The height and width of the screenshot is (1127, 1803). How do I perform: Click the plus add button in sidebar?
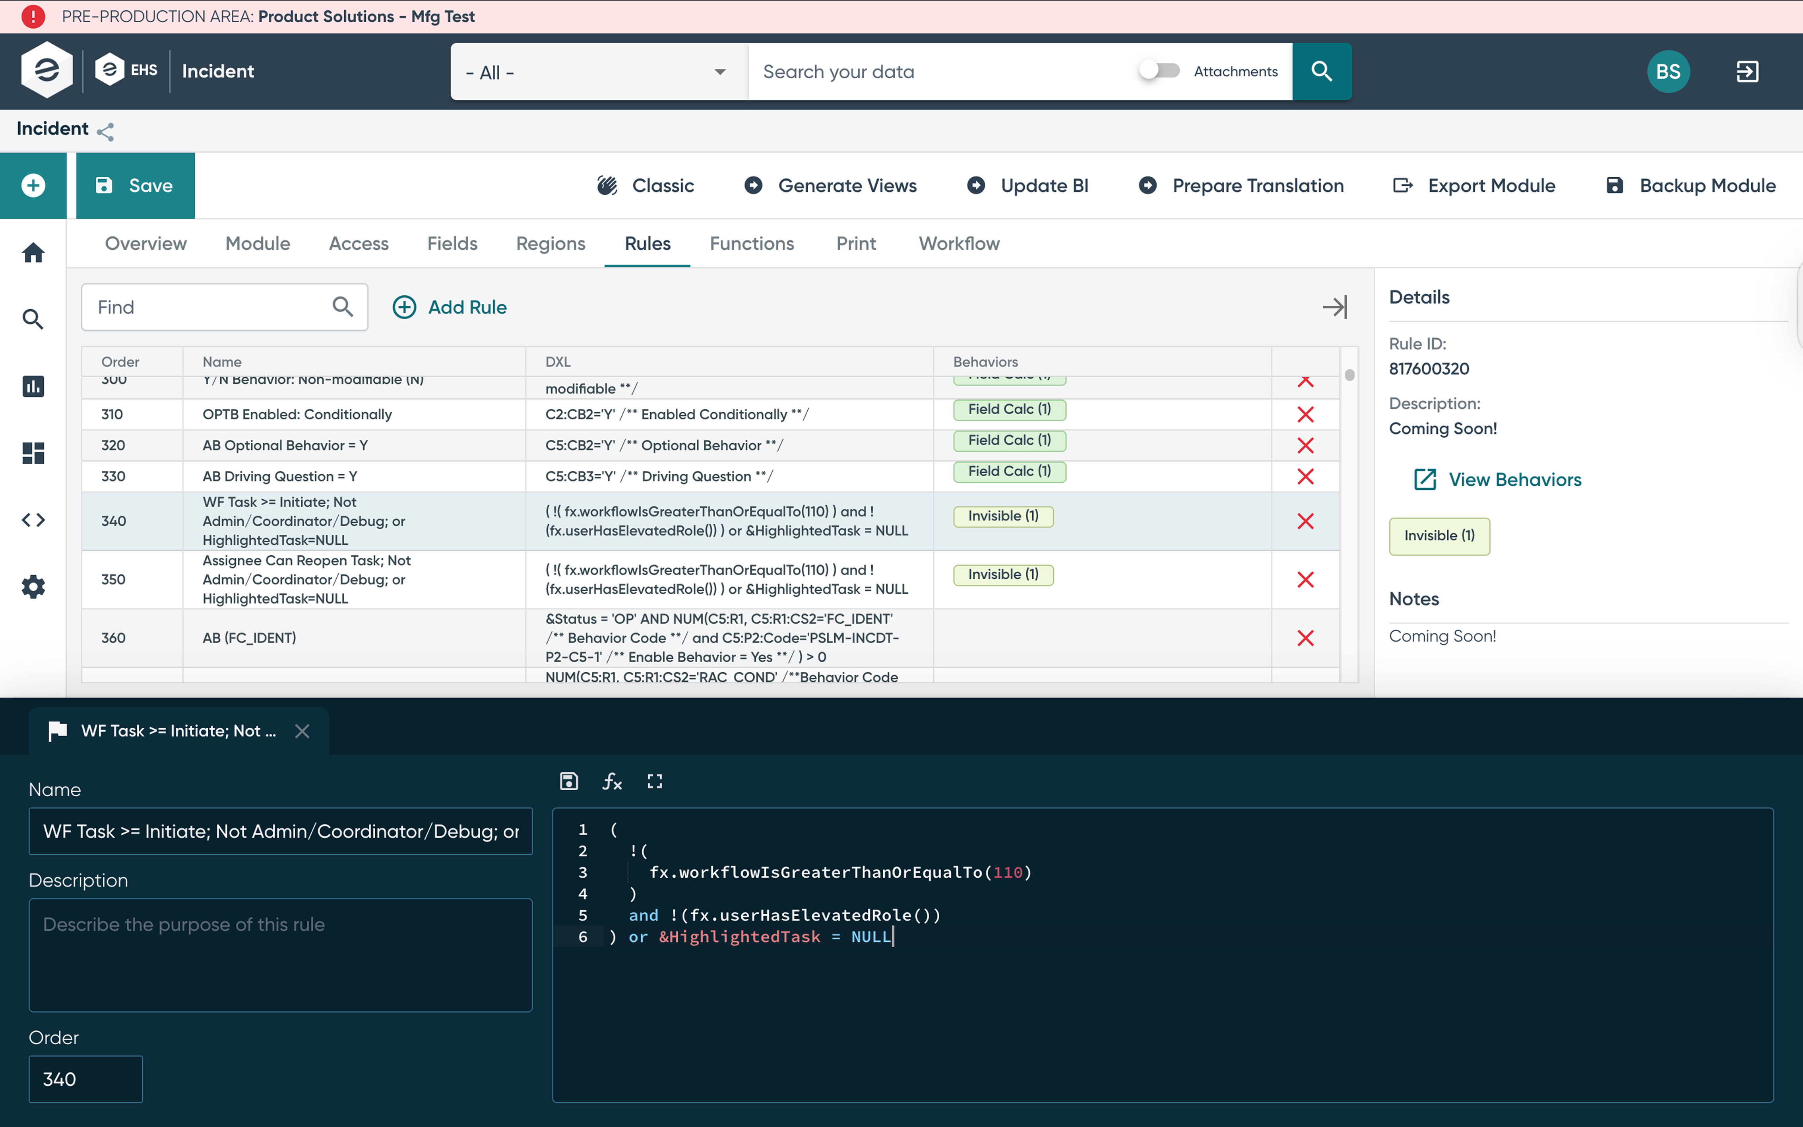point(33,186)
